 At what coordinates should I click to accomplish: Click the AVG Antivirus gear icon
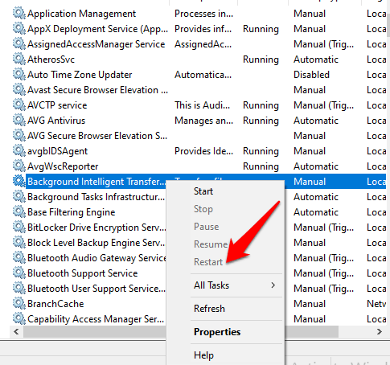tap(19, 121)
